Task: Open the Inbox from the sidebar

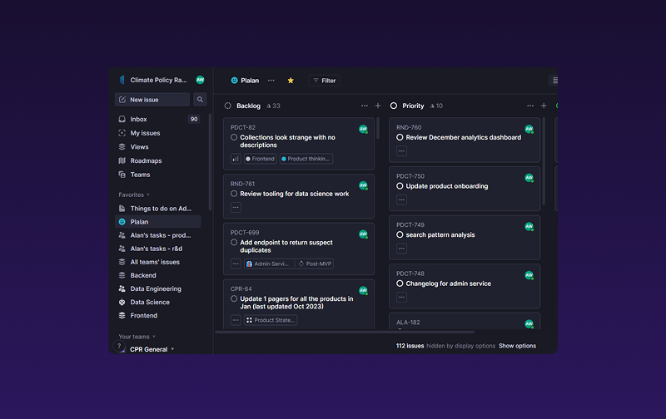Action: tap(138, 120)
